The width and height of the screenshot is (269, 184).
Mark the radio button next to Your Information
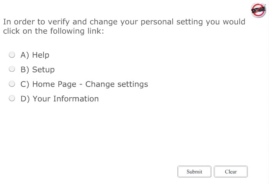pyautogui.click(x=12, y=99)
